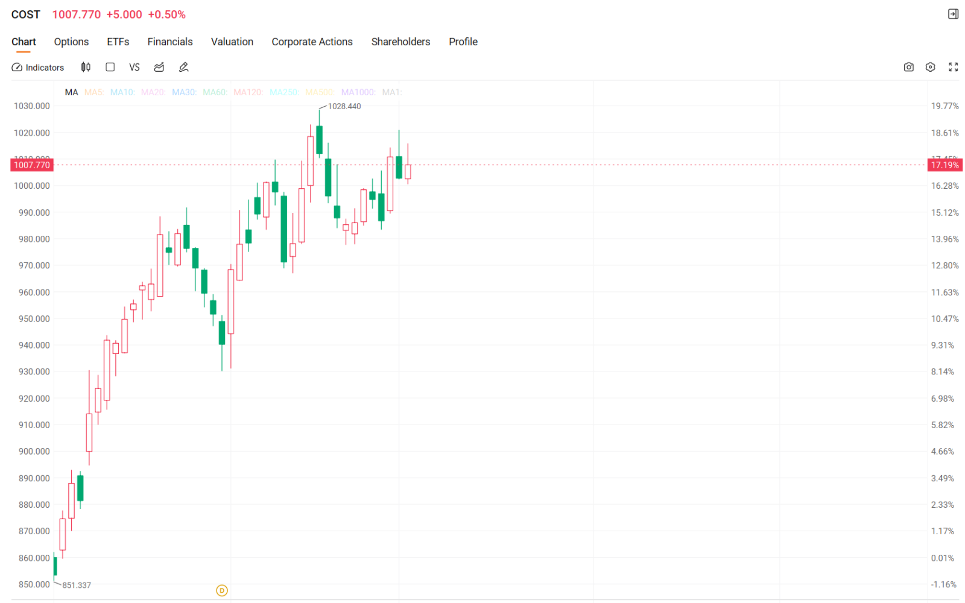
Task: Toggle the MA1000 moving average label
Action: click(x=358, y=92)
